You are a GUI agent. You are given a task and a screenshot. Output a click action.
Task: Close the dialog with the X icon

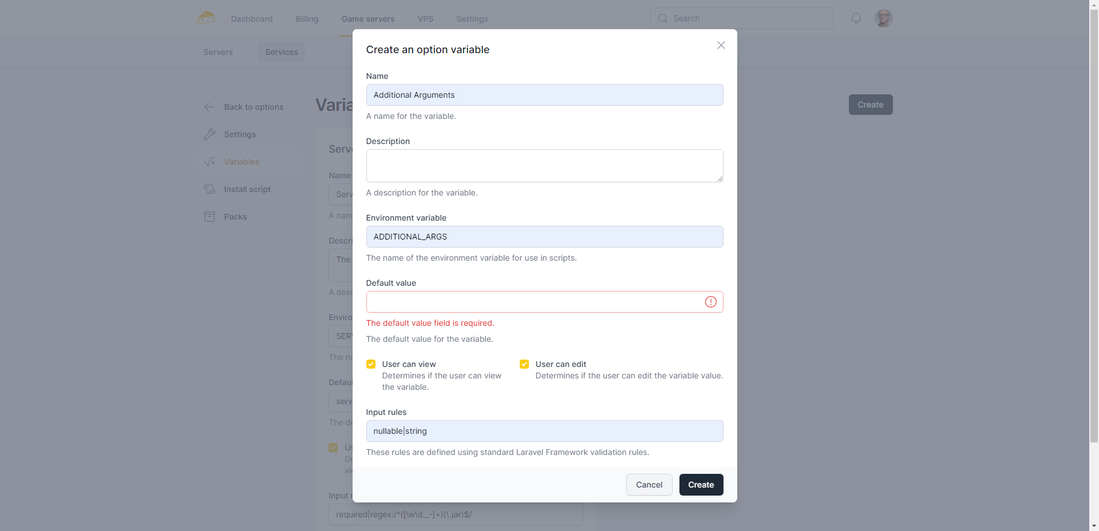tap(721, 45)
